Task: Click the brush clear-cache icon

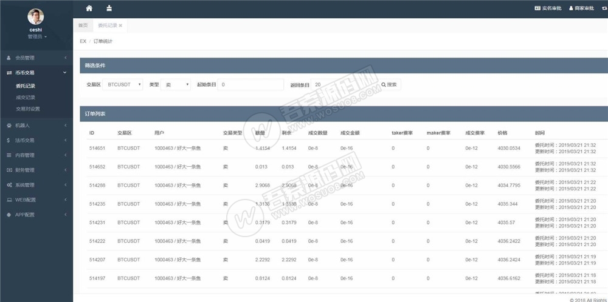Action: pos(109,8)
